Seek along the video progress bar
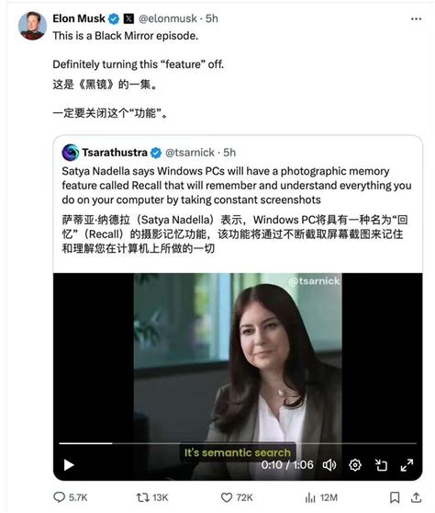This screenshot has width=435, height=513. [x=238, y=443]
